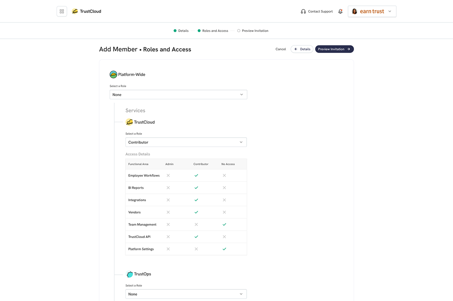Click the Contributor cross for Team Management
The height and width of the screenshot is (301, 453).
pyautogui.click(x=196, y=224)
